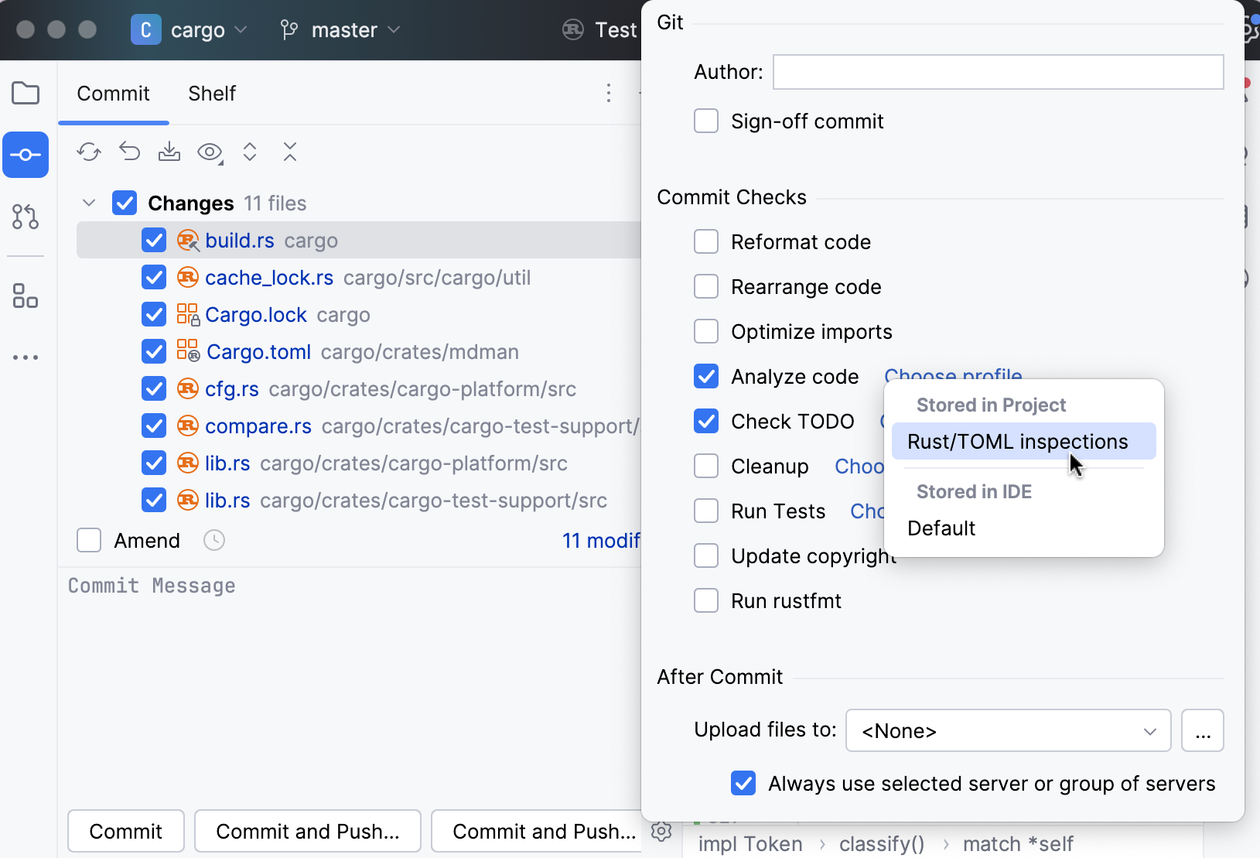Uncheck the Changes group checkbox

(x=125, y=203)
